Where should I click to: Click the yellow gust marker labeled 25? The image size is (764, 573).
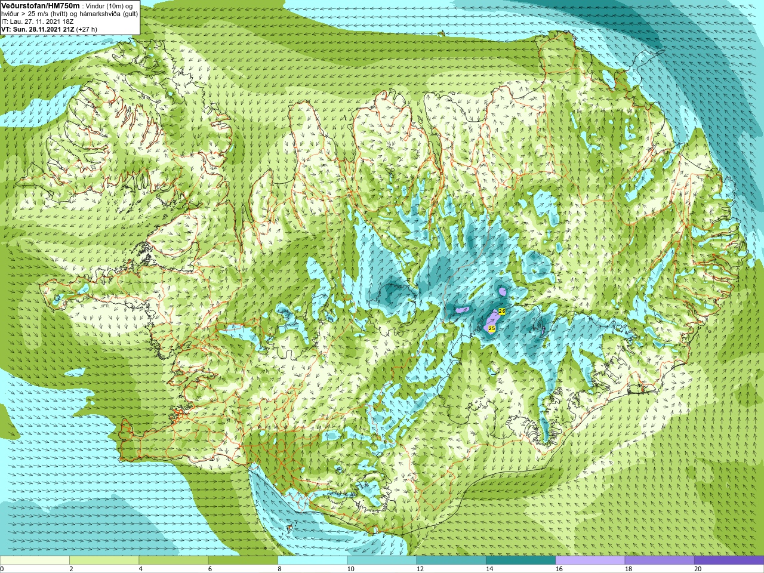[492, 329]
